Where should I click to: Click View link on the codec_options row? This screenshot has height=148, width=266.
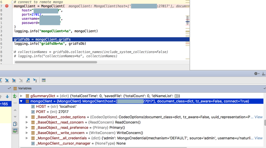(x=258, y=117)
